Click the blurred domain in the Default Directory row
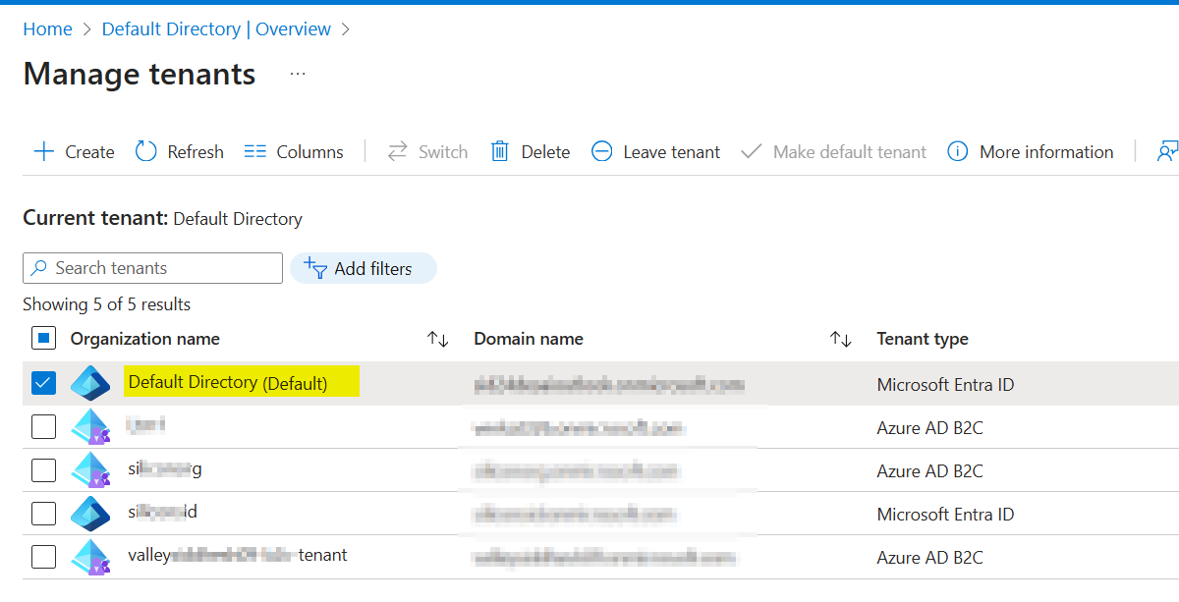The height and width of the screenshot is (602, 1179). click(608, 384)
